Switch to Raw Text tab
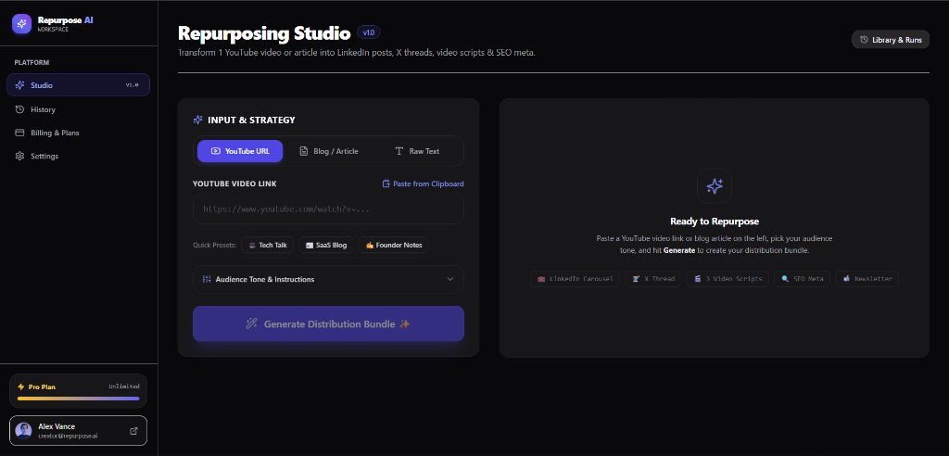The height and width of the screenshot is (456, 949). pos(417,151)
